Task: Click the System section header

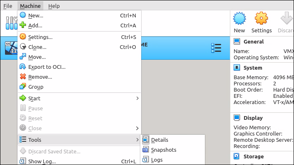Action: [253, 68]
